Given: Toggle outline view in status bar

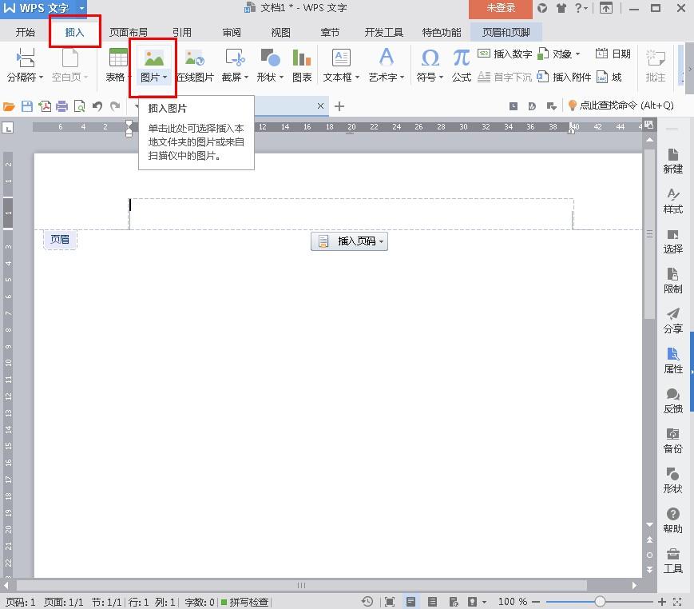Looking at the screenshot, I should tap(432, 602).
